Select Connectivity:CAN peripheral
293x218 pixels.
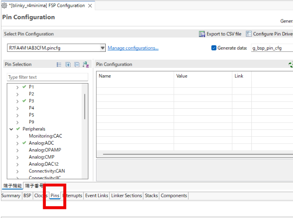click(x=47, y=171)
